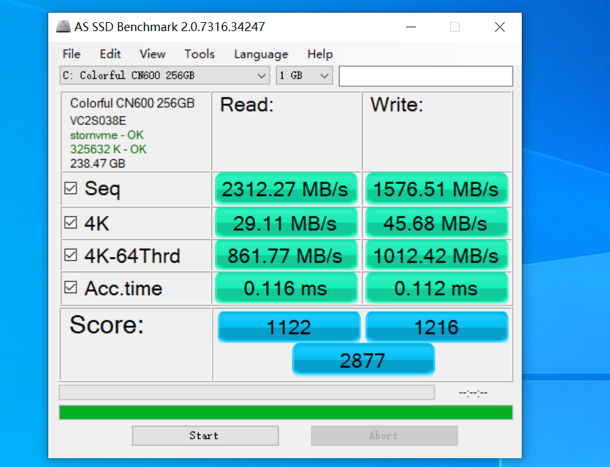Click the read score 1122
The height and width of the screenshot is (467, 610).
(289, 327)
